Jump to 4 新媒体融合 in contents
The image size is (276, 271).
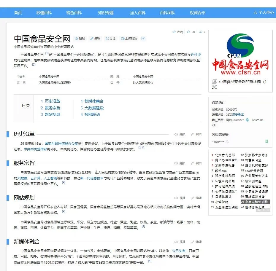coord(92,101)
